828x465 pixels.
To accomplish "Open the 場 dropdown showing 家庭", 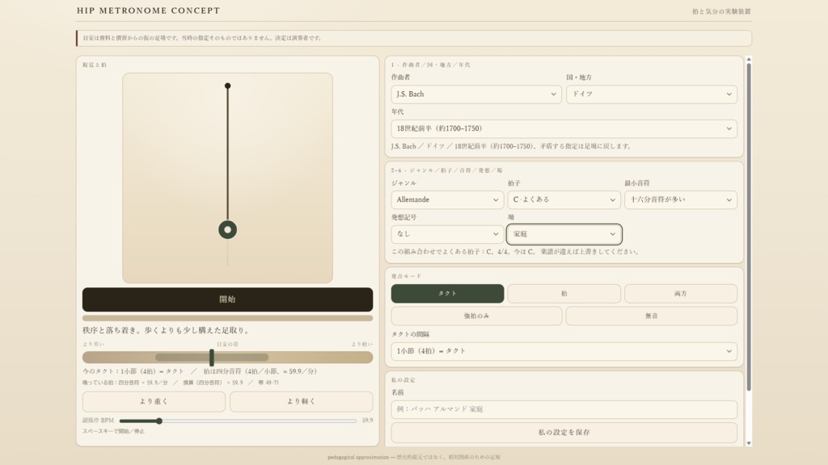I will coord(564,234).
